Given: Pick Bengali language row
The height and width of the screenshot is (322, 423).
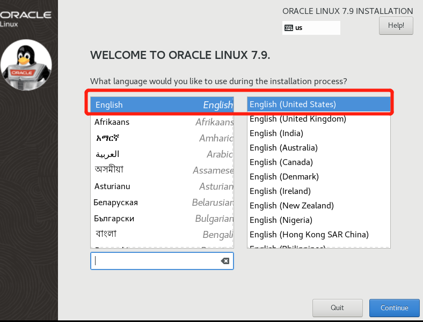Looking at the screenshot, I should pyautogui.click(x=162, y=234).
